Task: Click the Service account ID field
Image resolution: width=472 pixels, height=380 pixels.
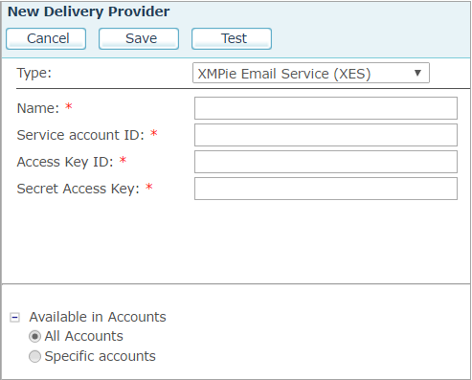Action: point(326,135)
